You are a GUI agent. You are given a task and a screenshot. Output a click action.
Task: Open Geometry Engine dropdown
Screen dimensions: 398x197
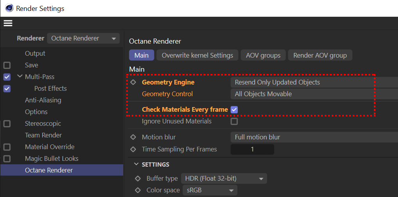[314, 82]
